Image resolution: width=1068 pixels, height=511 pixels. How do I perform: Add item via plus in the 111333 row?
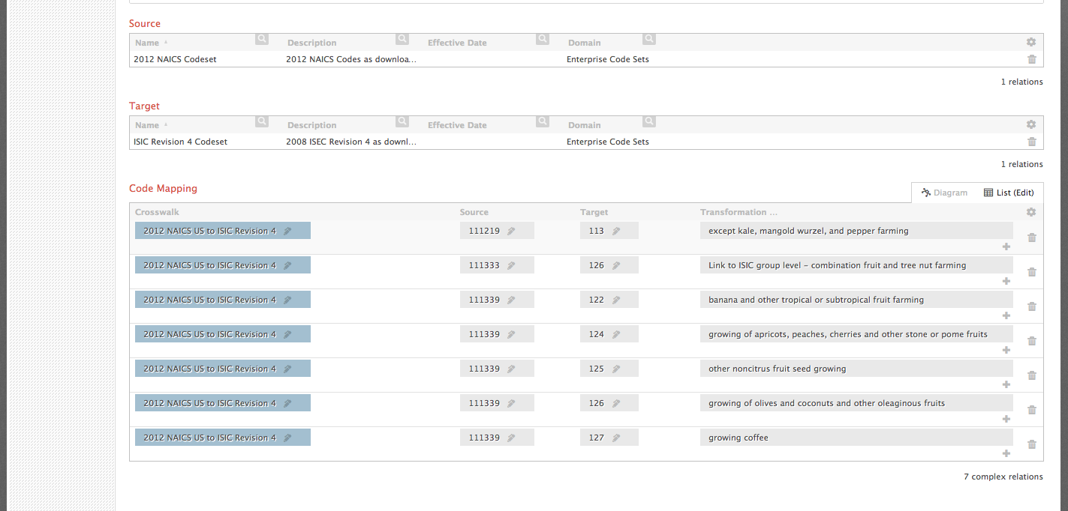point(1006,281)
